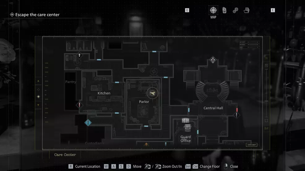Click the Guard Office room label
The height and width of the screenshot is (171, 305).
186,139
